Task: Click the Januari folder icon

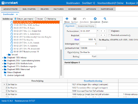Action: pos(9,55)
